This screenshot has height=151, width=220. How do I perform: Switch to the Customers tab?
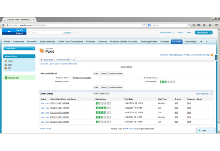[18, 41]
